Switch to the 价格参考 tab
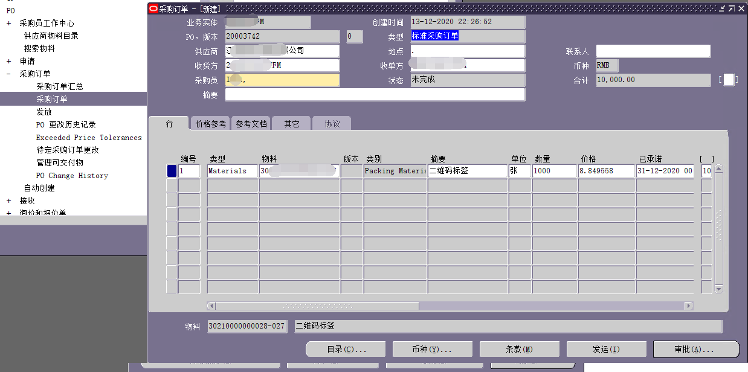The width and height of the screenshot is (748, 372). (210, 123)
